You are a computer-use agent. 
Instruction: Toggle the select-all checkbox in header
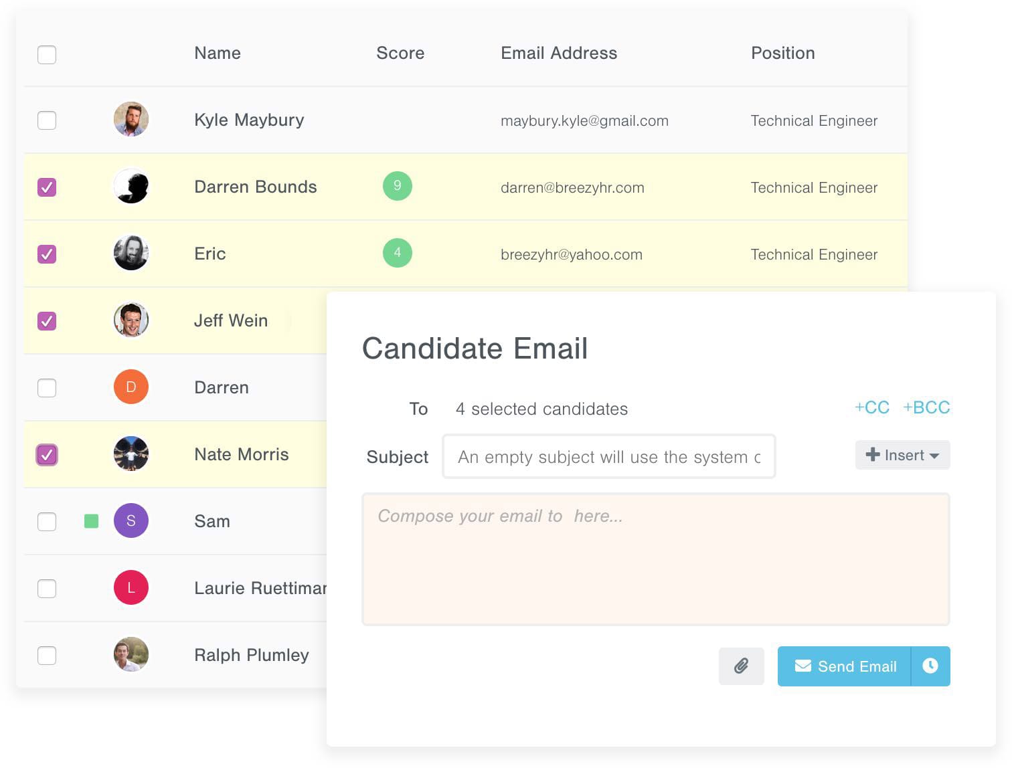click(x=47, y=54)
